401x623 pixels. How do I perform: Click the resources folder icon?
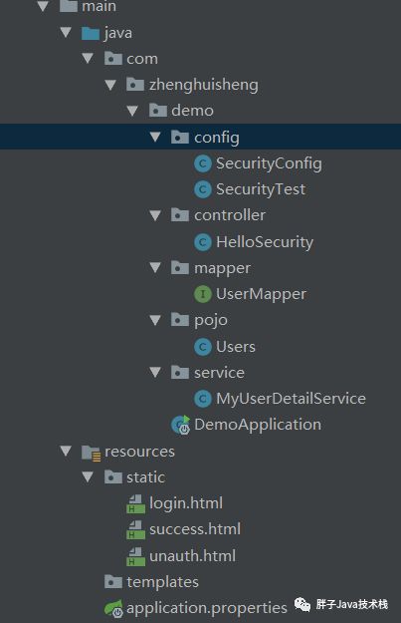click(92, 453)
